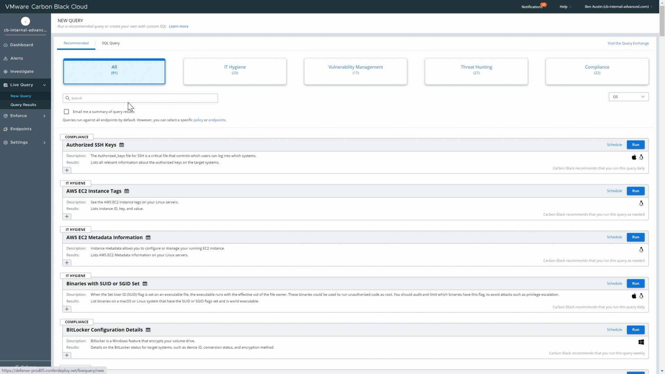Click the policy link
The image size is (665, 374).
(x=198, y=120)
